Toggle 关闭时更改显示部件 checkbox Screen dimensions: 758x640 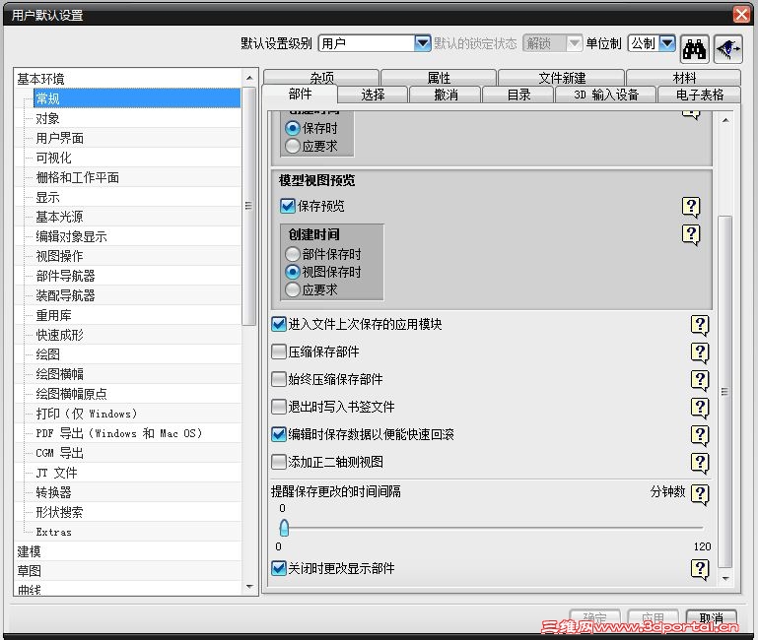pyautogui.click(x=279, y=568)
